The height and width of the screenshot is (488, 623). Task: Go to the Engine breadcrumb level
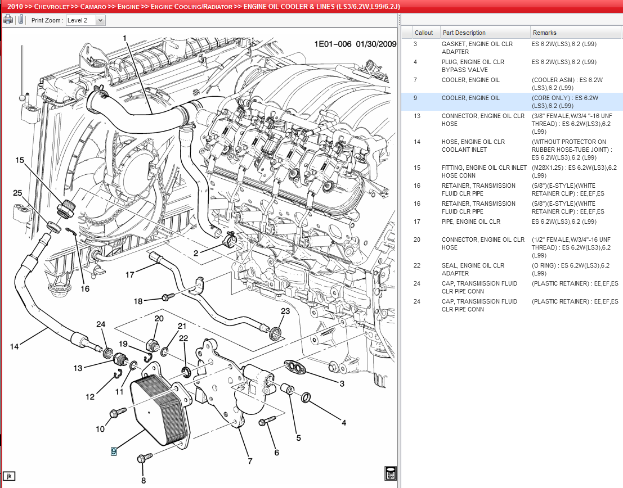(128, 7)
